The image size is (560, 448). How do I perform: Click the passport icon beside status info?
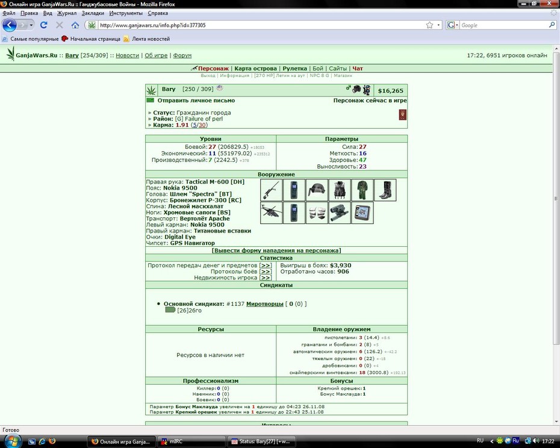pos(402,114)
